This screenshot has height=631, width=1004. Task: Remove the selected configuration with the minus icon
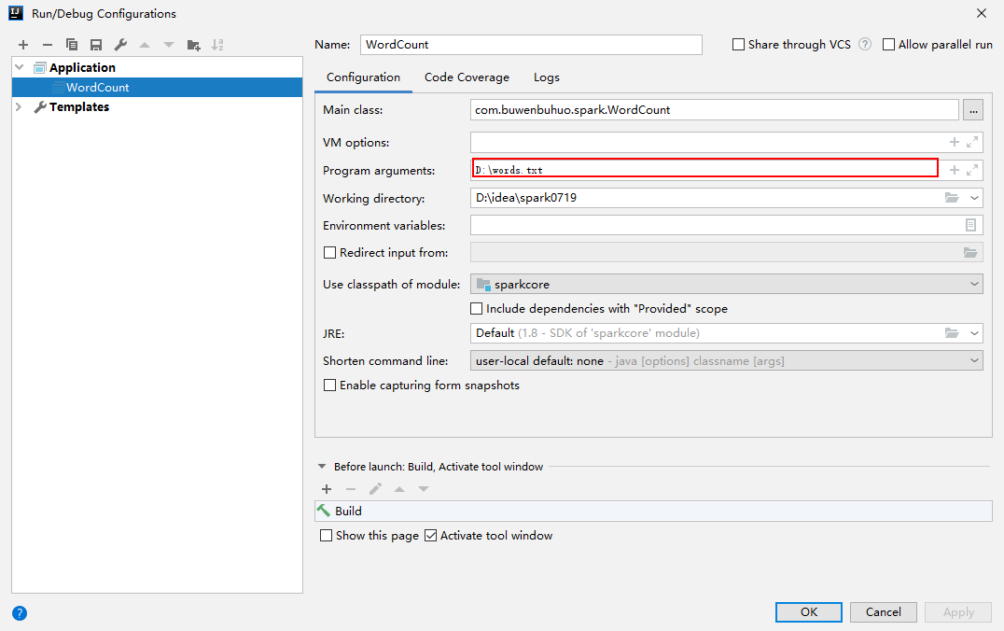tap(48, 45)
